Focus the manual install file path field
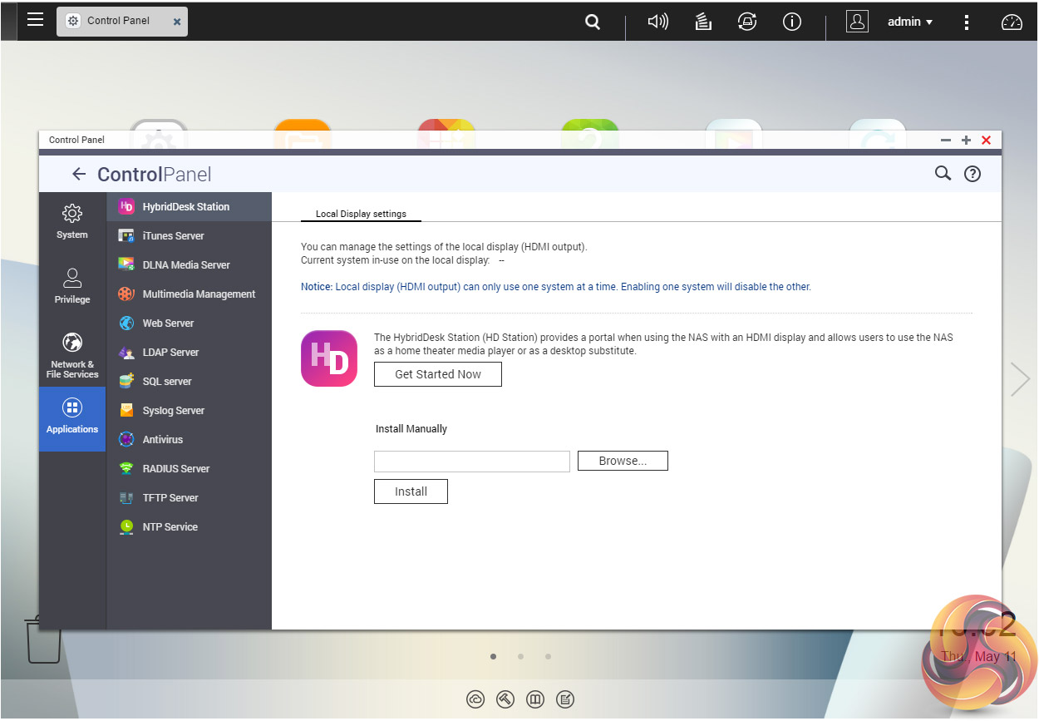Image resolution: width=1039 pixels, height=721 pixels. tap(472, 462)
